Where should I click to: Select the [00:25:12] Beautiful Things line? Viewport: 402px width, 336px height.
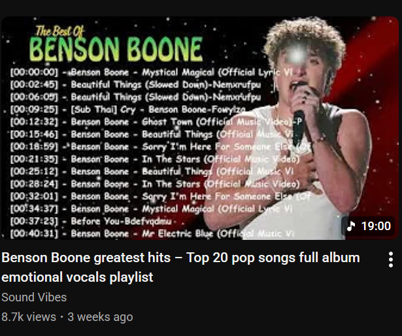[152, 171]
